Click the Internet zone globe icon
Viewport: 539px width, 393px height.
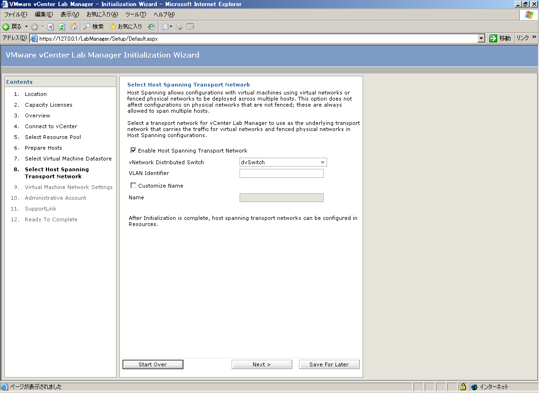coord(474,387)
